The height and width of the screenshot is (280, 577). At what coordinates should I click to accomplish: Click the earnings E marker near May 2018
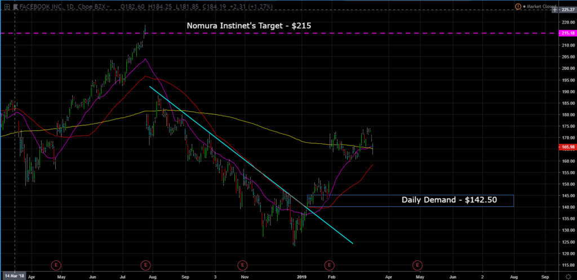pos(56,265)
